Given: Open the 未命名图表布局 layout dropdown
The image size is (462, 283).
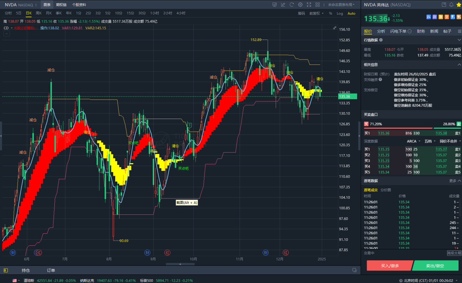Looking at the screenshot, I should (x=341, y=5).
